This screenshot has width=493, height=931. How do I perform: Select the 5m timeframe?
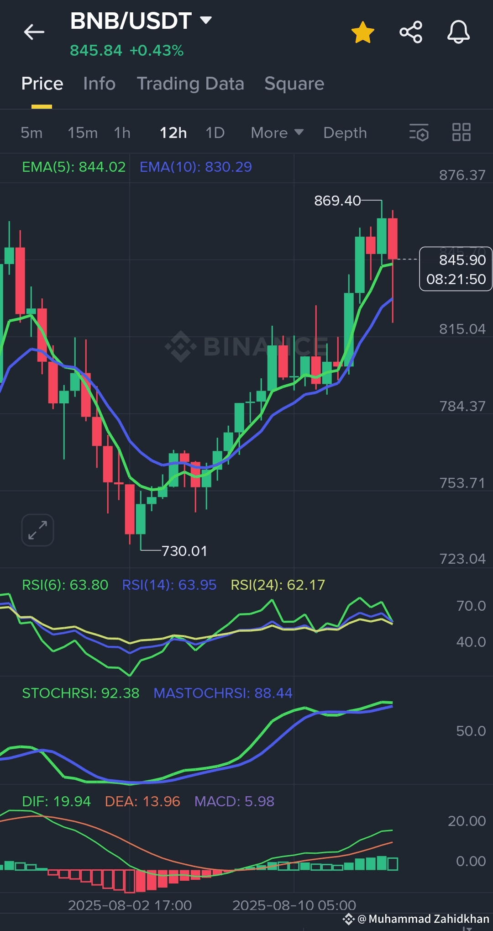point(31,133)
